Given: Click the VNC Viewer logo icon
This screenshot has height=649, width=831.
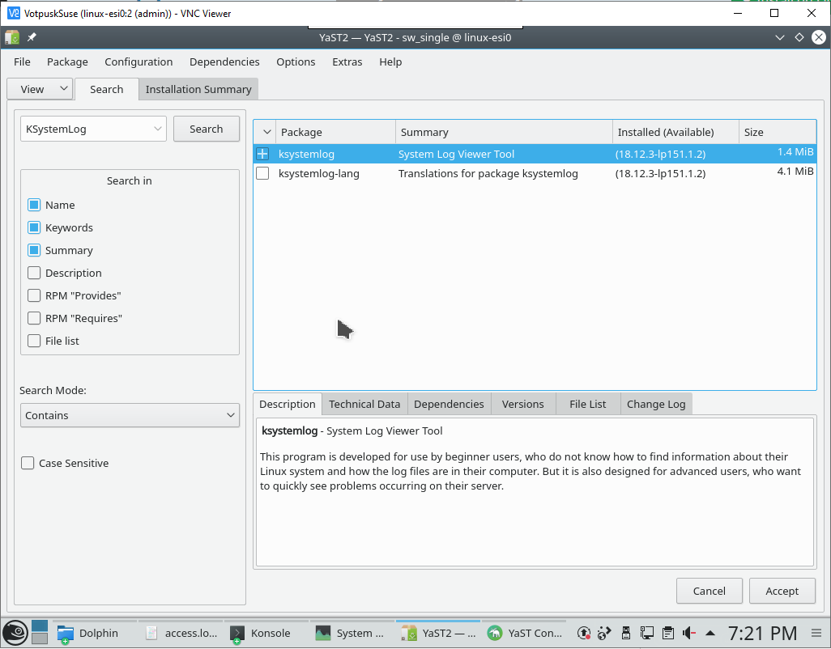Looking at the screenshot, I should [x=13, y=13].
